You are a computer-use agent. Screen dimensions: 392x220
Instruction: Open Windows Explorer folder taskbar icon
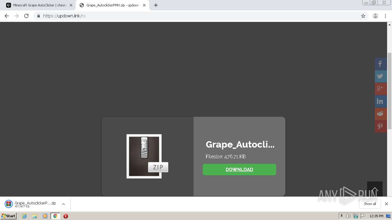point(35,216)
